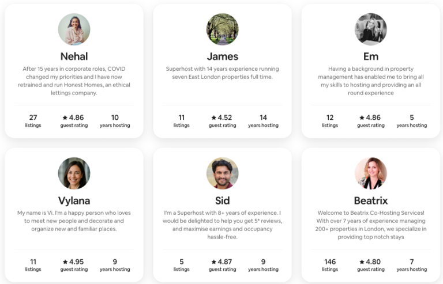The width and height of the screenshot is (443, 284).
Task: Open James's tree-lined path avatar
Action: pos(222,29)
